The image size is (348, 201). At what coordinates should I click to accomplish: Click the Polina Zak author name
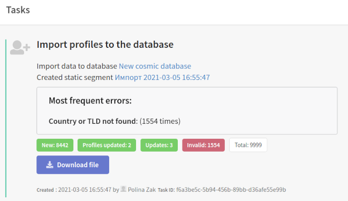(x=142, y=190)
